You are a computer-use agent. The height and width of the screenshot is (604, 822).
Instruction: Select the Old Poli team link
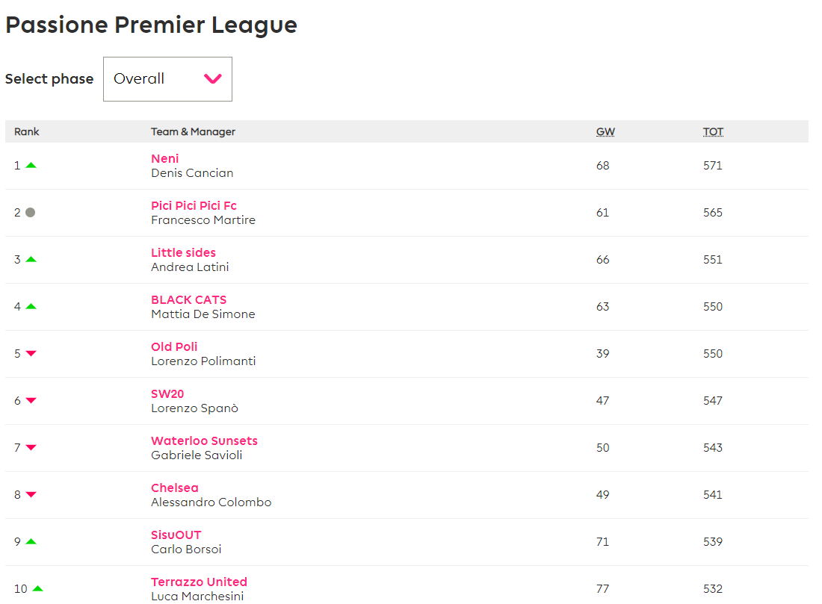coord(174,346)
